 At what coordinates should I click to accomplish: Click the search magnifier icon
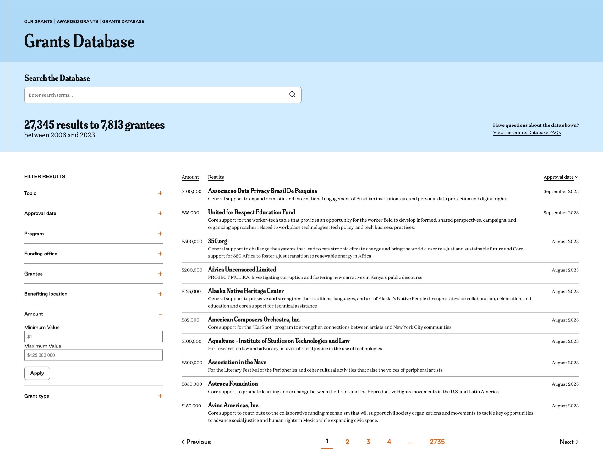292,94
